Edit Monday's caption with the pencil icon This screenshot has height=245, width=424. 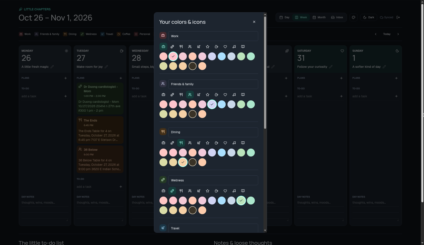click(52, 67)
